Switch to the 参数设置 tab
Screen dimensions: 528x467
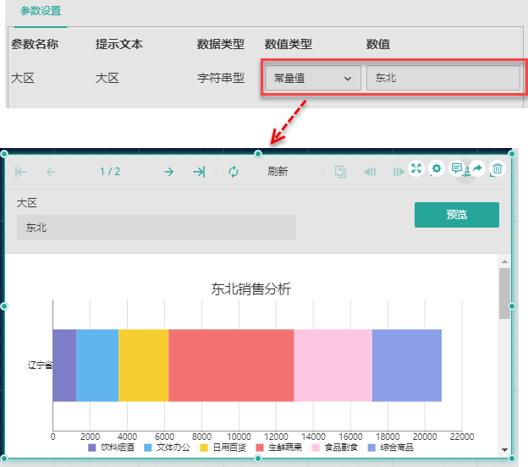[x=41, y=11]
